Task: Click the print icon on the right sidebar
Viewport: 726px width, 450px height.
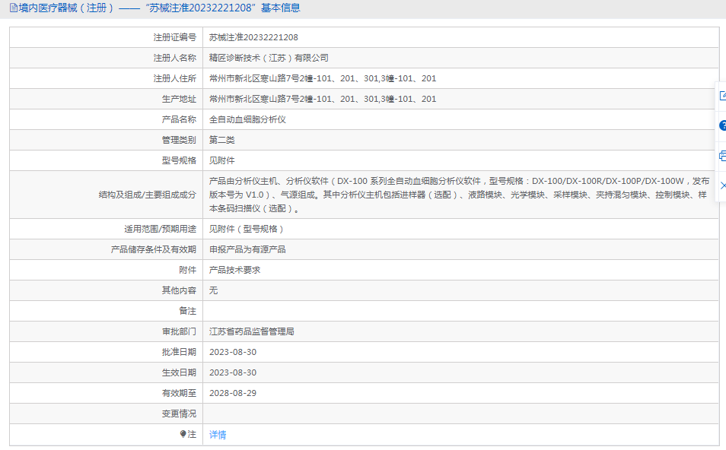Action: click(x=722, y=156)
